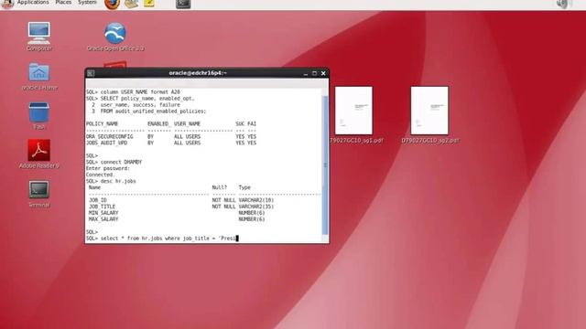This screenshot has height=329, width=586.
Task: Click the 'desc hr.jobs' command line
Action: (111, 181)
